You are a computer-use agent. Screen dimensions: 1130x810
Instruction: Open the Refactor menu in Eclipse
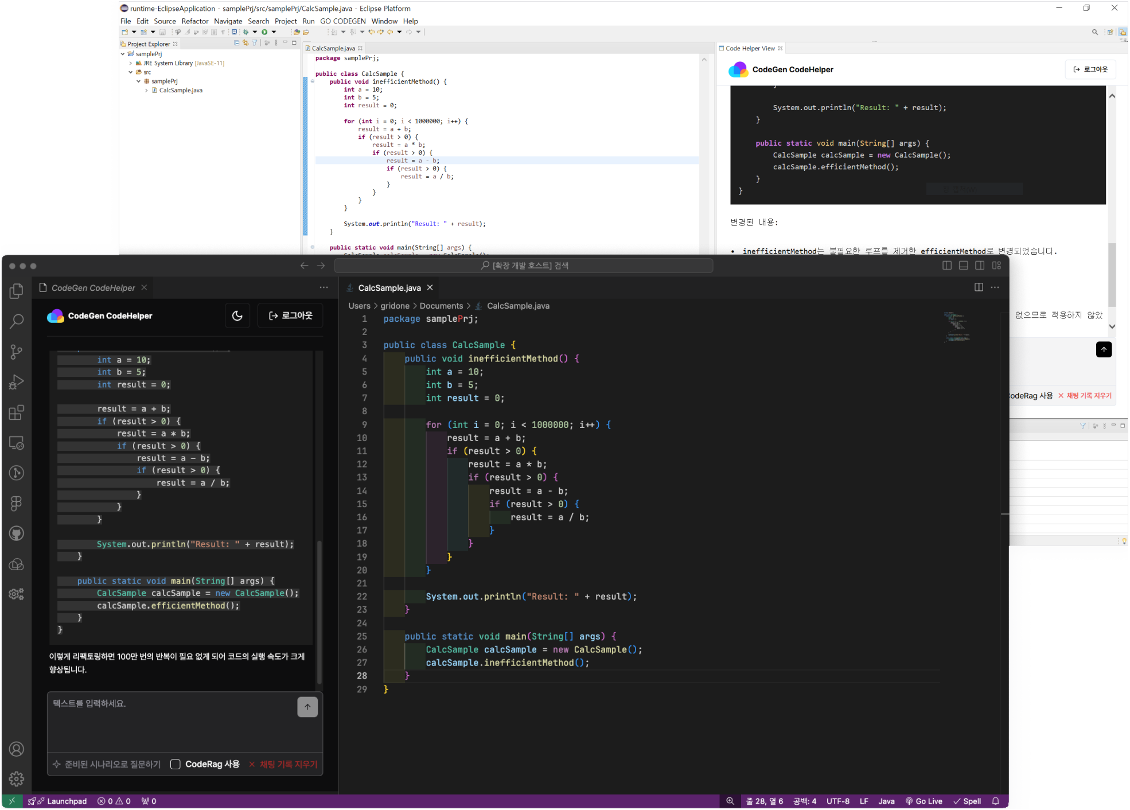point(195,21)
